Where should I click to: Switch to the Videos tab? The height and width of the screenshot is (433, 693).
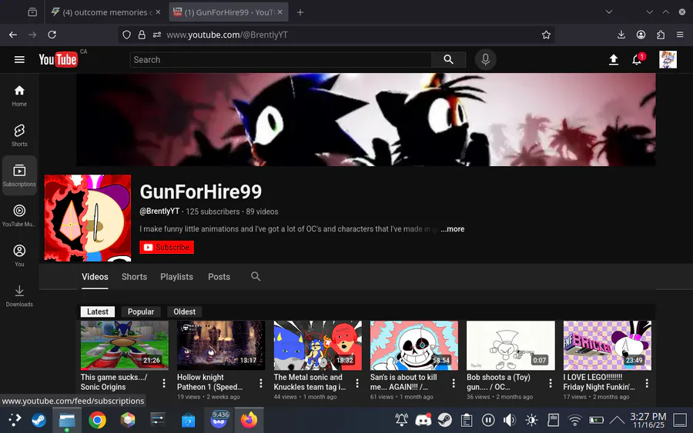click(x=95, y=277)
